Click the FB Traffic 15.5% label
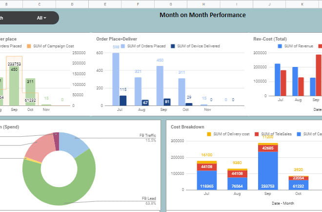322x212 pixels. coord(148,138)
